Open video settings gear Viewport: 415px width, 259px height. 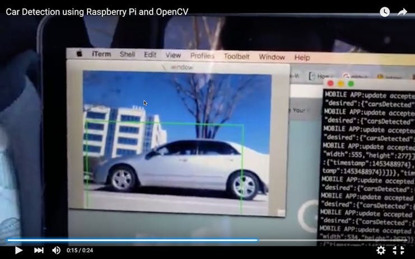(x=381, y=250)
